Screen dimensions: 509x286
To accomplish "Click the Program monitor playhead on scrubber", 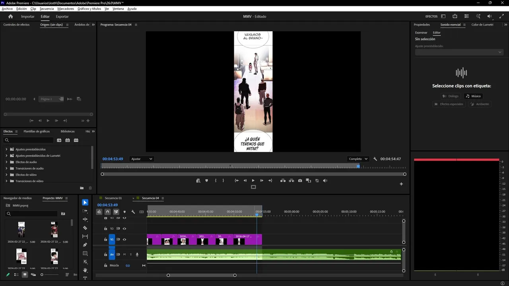I will [x=358, y=166].
